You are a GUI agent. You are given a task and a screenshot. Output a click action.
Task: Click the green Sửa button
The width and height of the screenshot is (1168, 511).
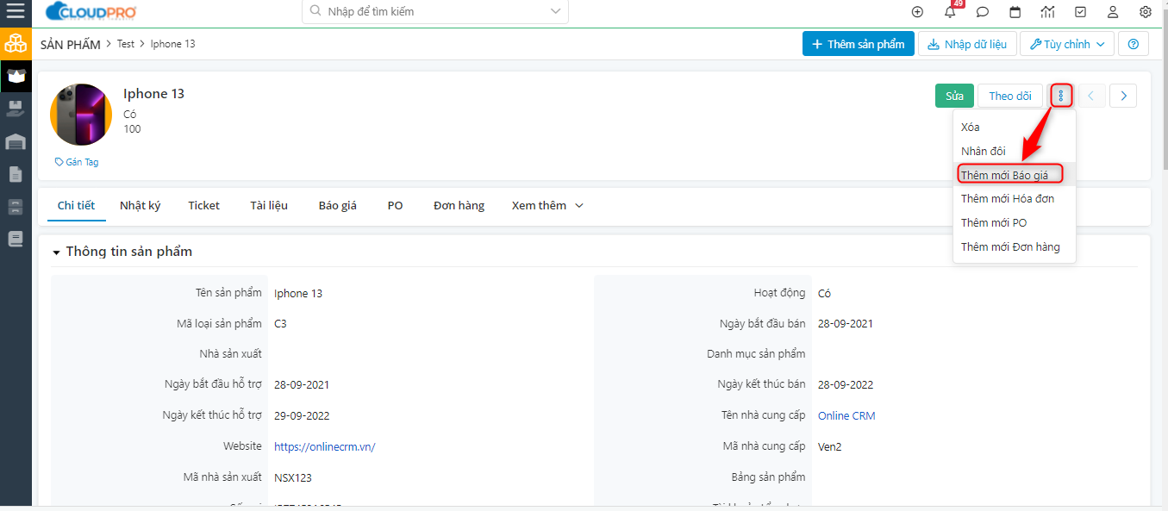[954, 96]
